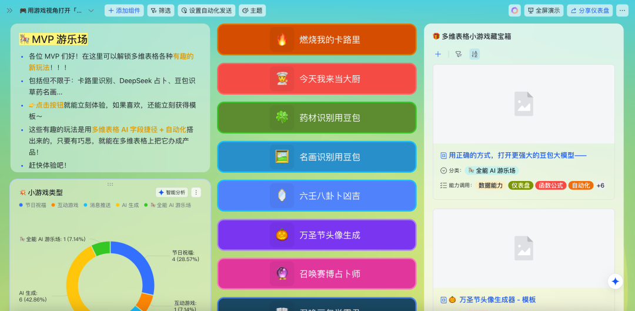This screenshot has width=635, height=311.
Task: Click the mirror icon on 六壬八卦 button
Action: point(282,196)
